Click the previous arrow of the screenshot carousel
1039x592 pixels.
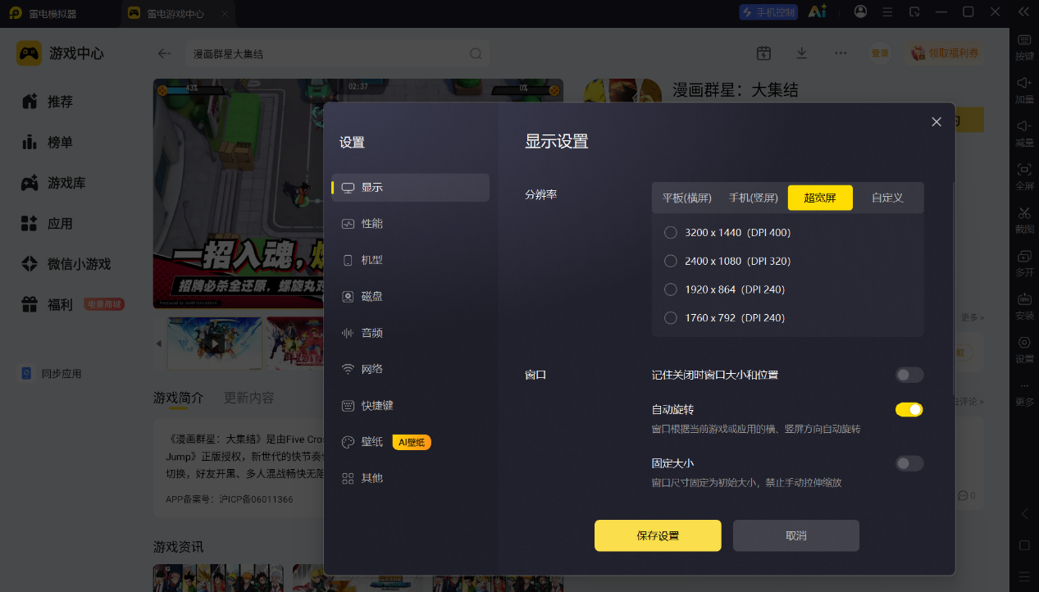159,344
